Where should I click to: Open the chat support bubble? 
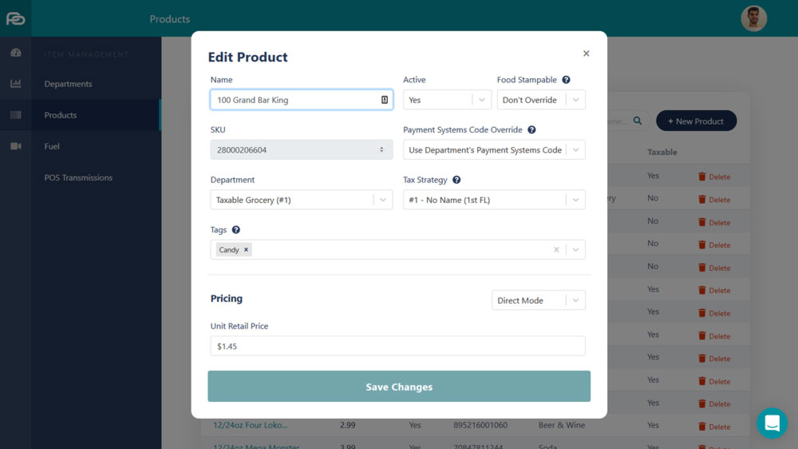click(x=772, y=423)
